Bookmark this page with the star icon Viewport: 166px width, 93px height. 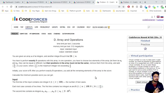(x=123, y=7)
